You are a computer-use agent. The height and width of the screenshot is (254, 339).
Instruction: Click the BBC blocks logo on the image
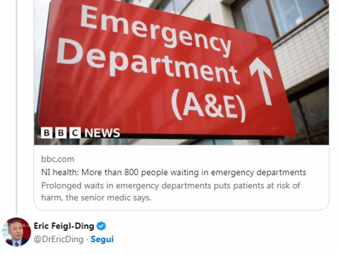pos(61,133)
